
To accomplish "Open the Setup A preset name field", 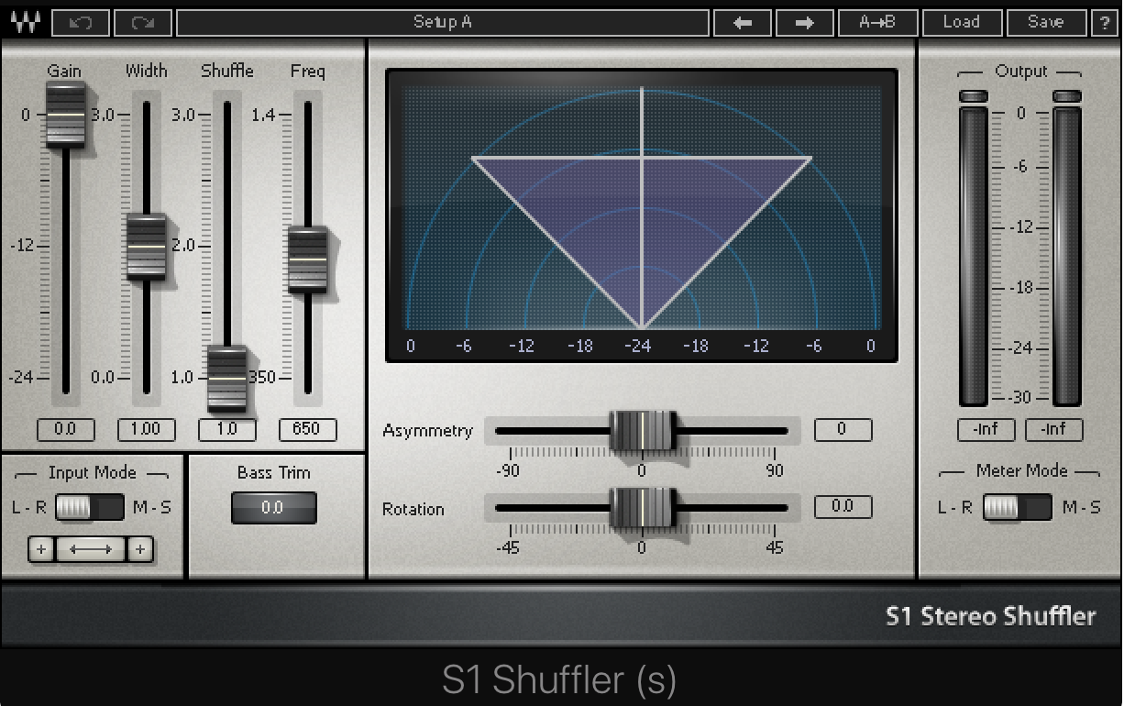I will point(442,22).
